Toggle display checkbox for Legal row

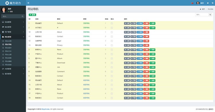coord(112,41)
